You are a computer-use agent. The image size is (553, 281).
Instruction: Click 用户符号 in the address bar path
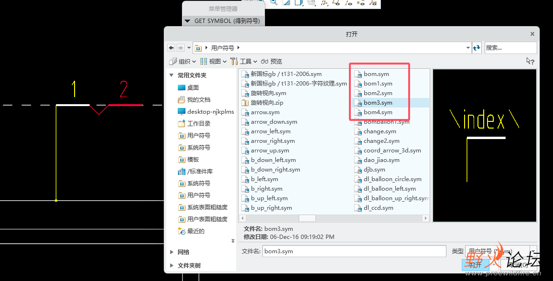tap(223, 48)
